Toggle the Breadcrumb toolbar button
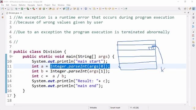196x110 pixels. (x=64, y=9)
